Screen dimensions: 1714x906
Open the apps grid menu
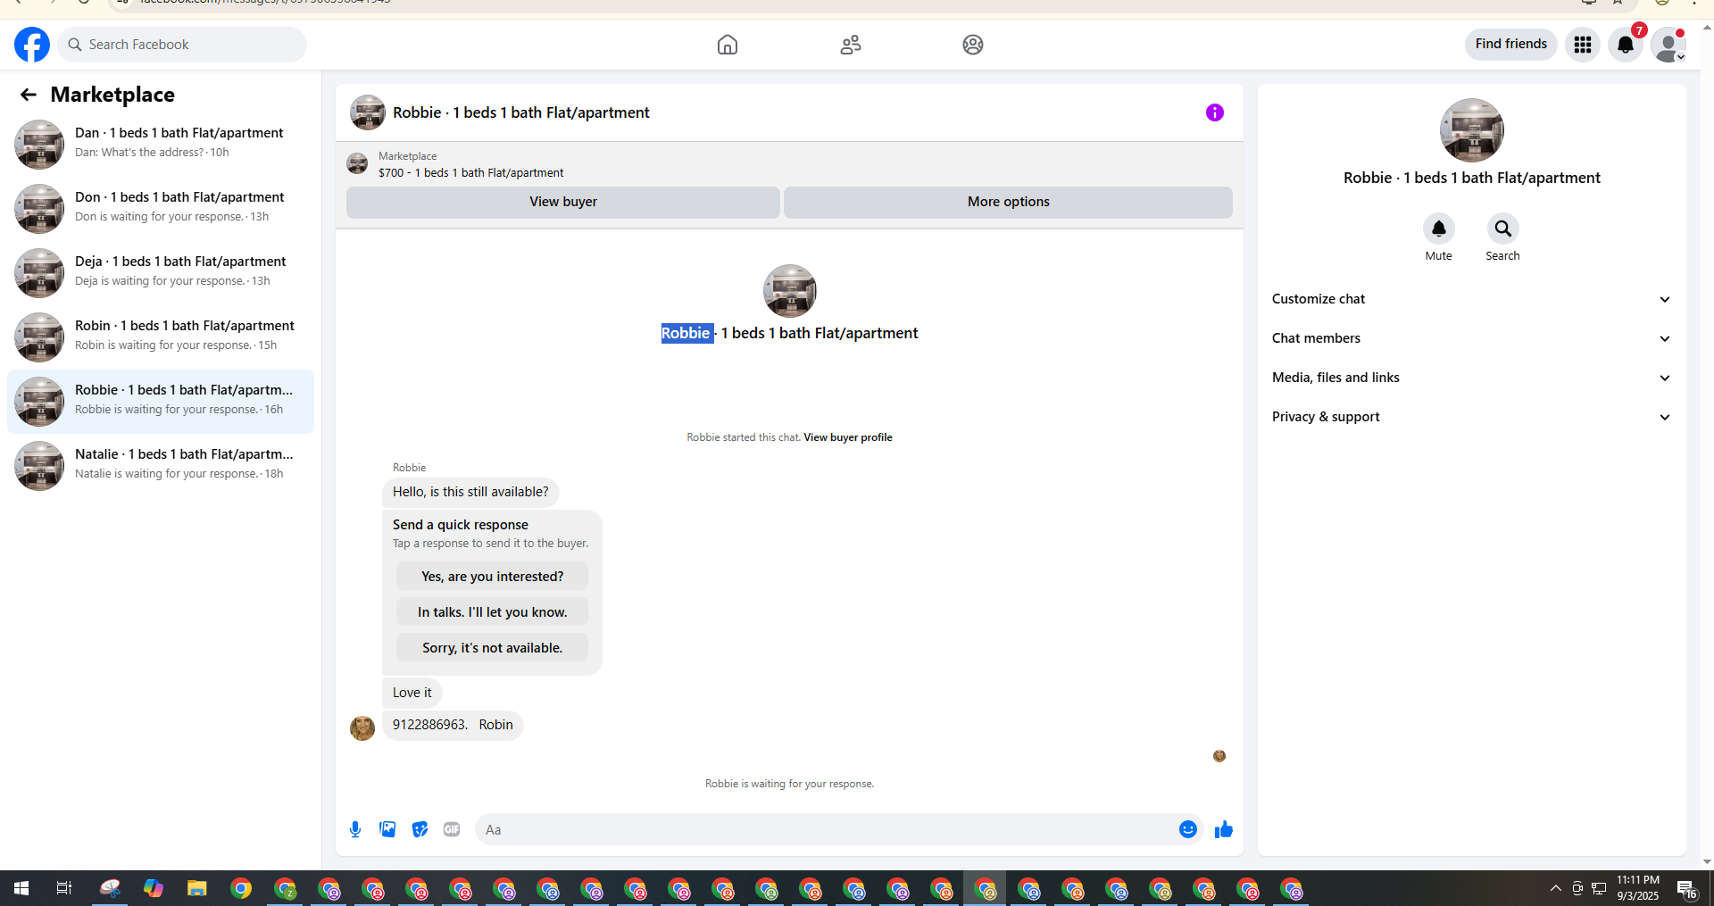click(1583, 45)
